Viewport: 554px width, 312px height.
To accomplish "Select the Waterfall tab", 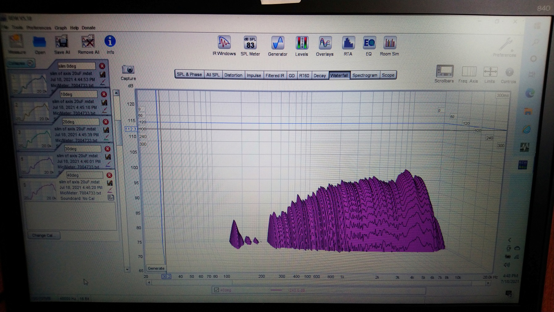I will (x=339, y=75).
